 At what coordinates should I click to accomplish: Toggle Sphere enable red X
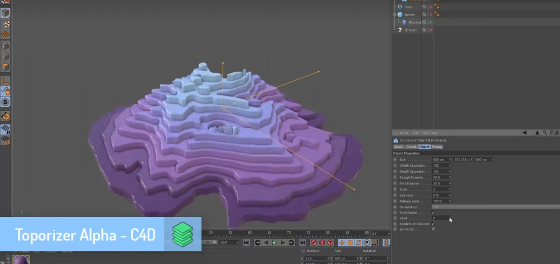[430, 14]
